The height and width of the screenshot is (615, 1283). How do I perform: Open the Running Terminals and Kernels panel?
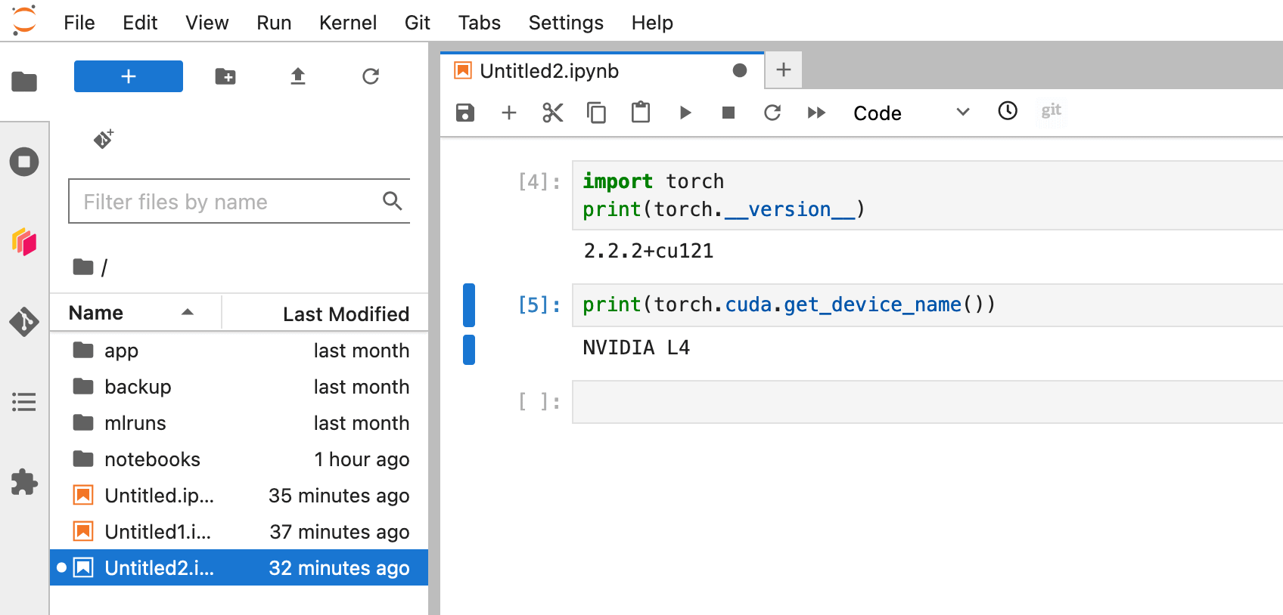(24, 162)
